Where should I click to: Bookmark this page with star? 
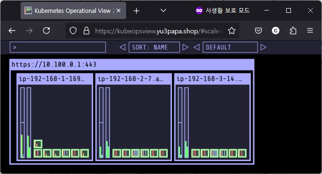click(x=232, y=31)
